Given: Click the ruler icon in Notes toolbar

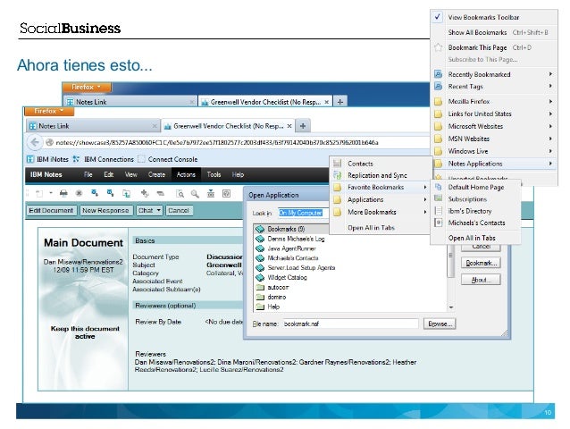Looking at the screenshot, I should (211, 193).
